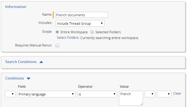The height and width of the screenshot is (107, 187).
Task: Open the small dropdown before the Field column
Action: coord(10,94)
